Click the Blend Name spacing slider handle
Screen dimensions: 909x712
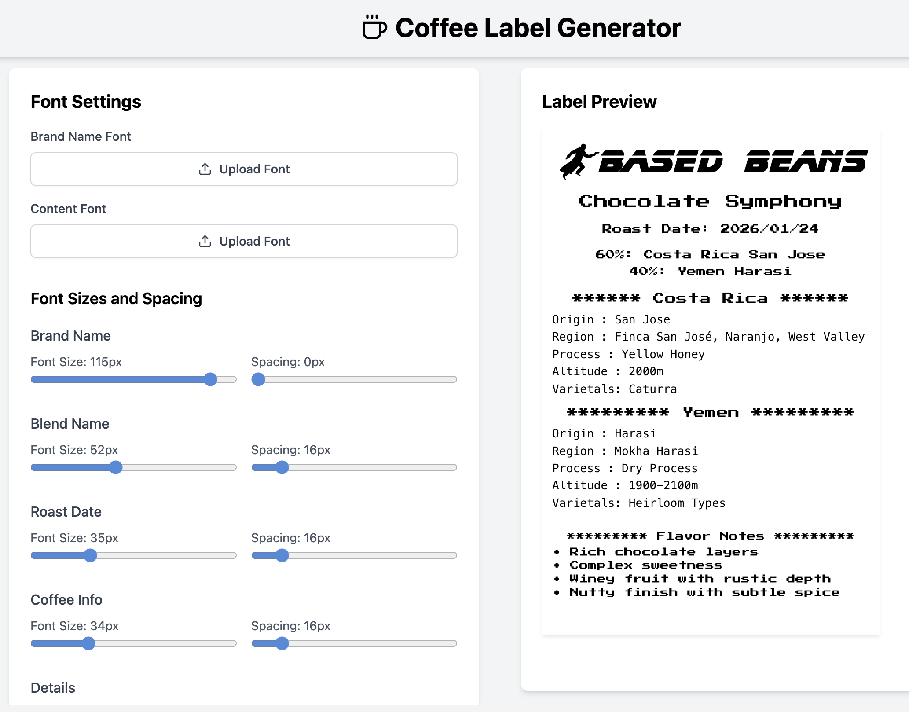coord(283,467)
